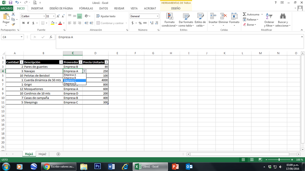This screenshot has width=305, height=171.
Task: Open Dar formato como tabla
Action: click(186, 20)
